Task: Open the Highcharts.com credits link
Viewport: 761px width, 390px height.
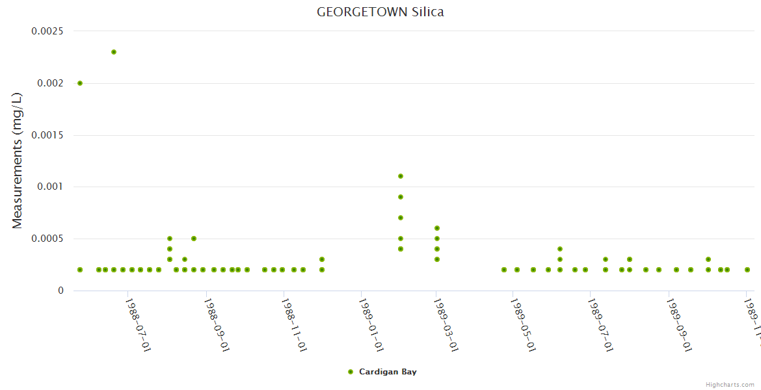Action: point(730,384)
